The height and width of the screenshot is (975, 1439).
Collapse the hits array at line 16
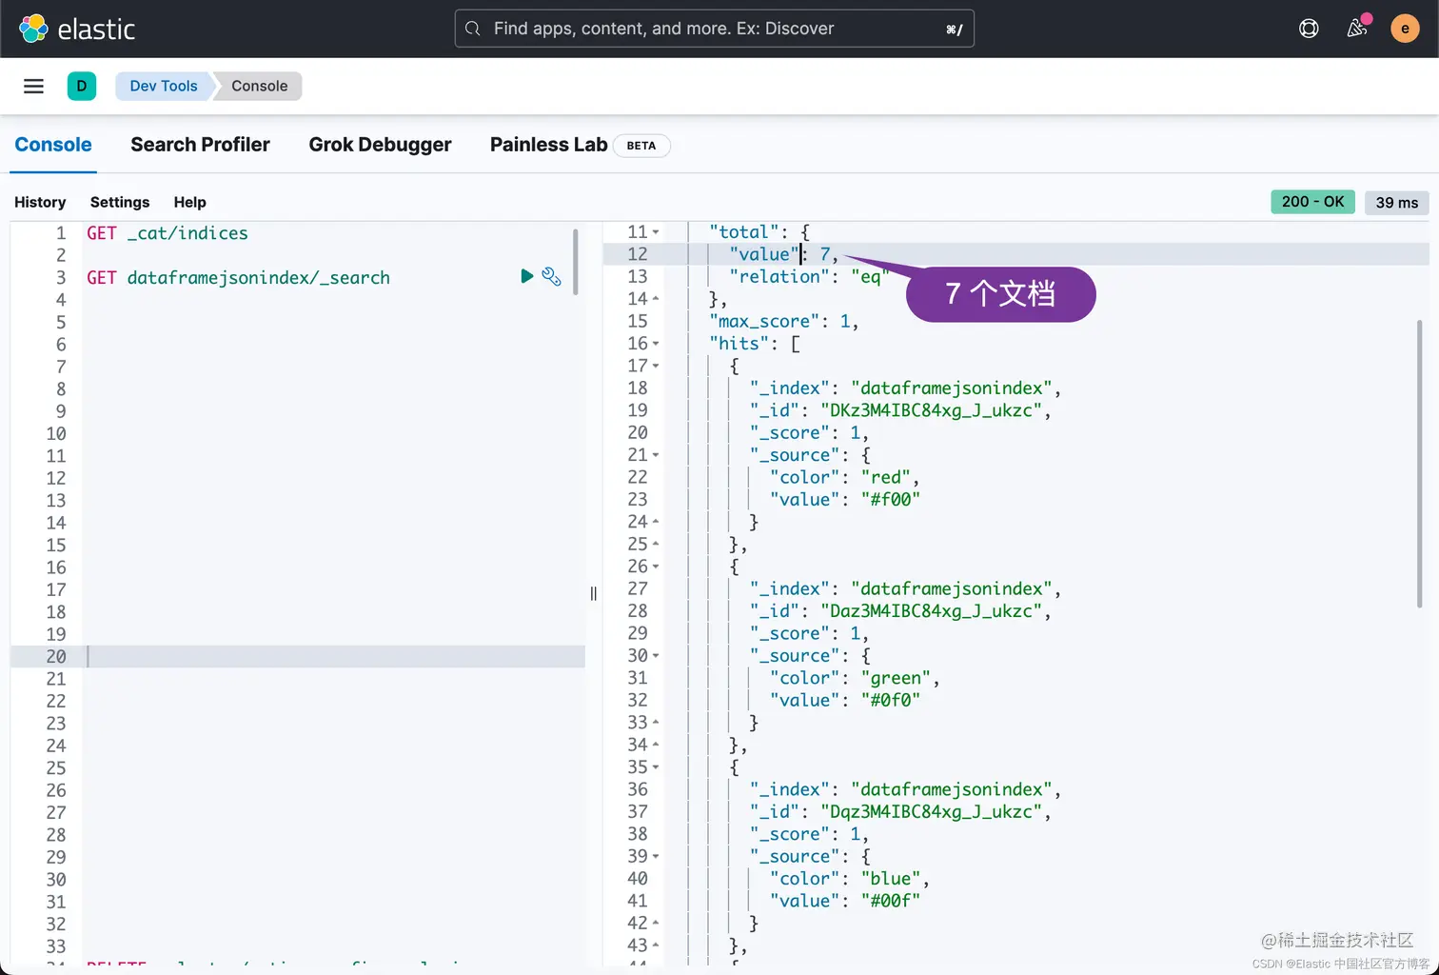pyautogui.click(x=656, y=344)
